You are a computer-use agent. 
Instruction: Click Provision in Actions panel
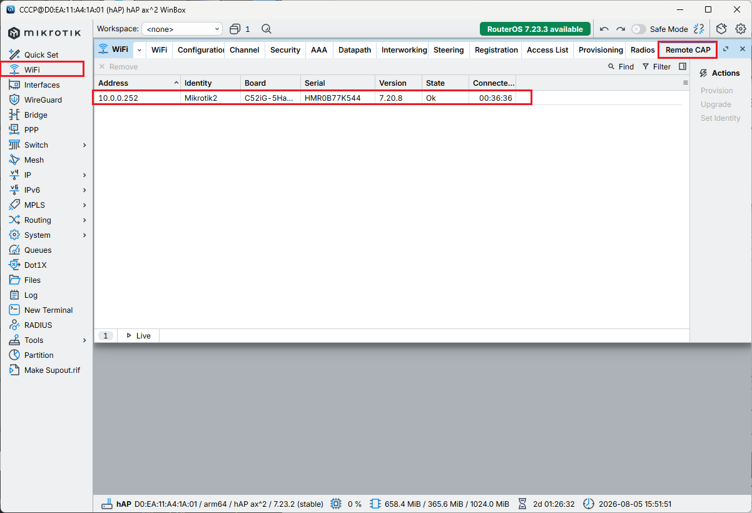point(717,91)
